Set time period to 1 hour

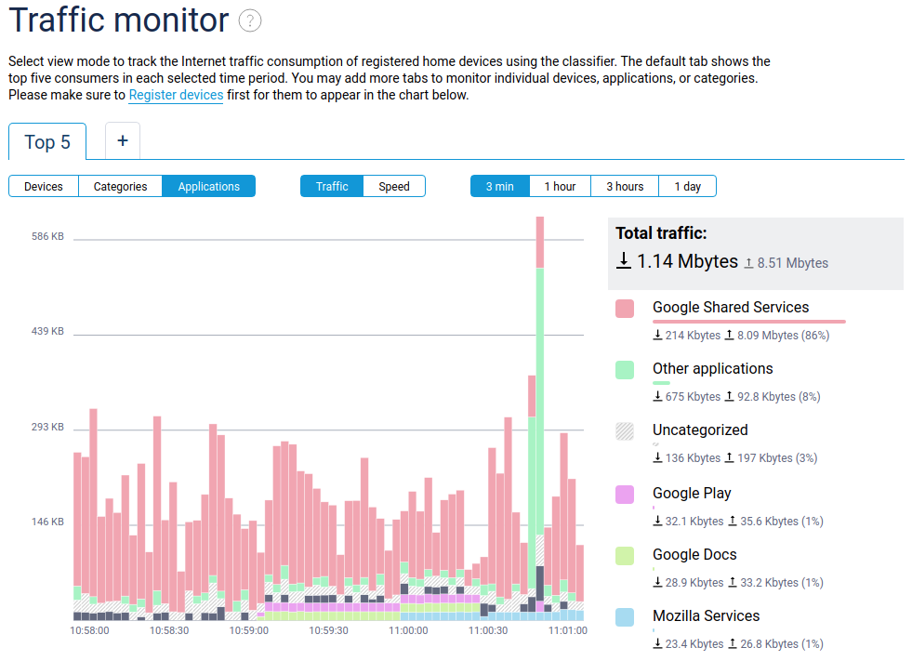click(x=560, y=187)
